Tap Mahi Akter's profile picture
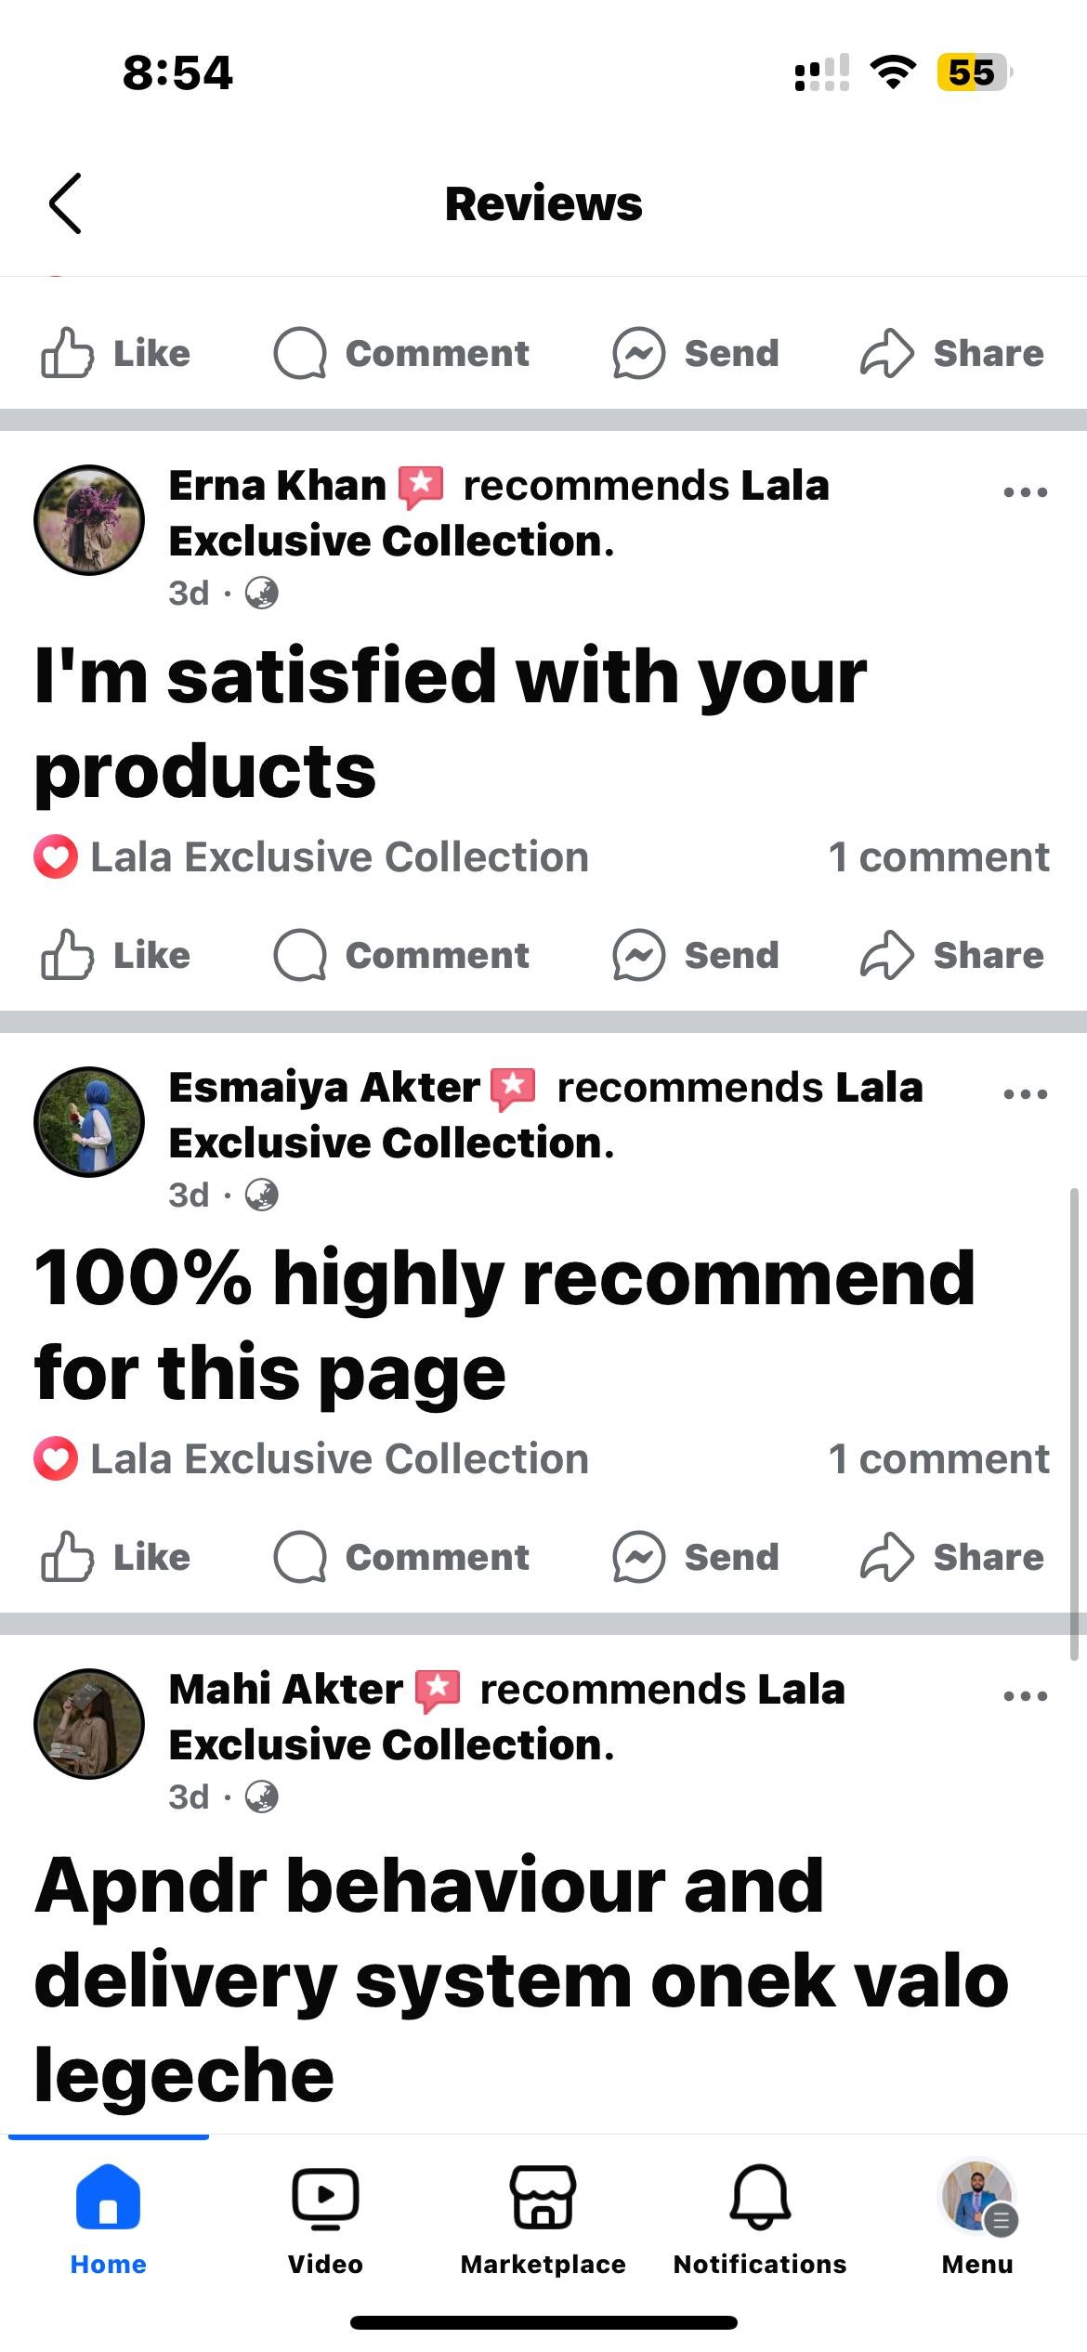This screenshot has height=2352, width=1087. (89, 1724)
